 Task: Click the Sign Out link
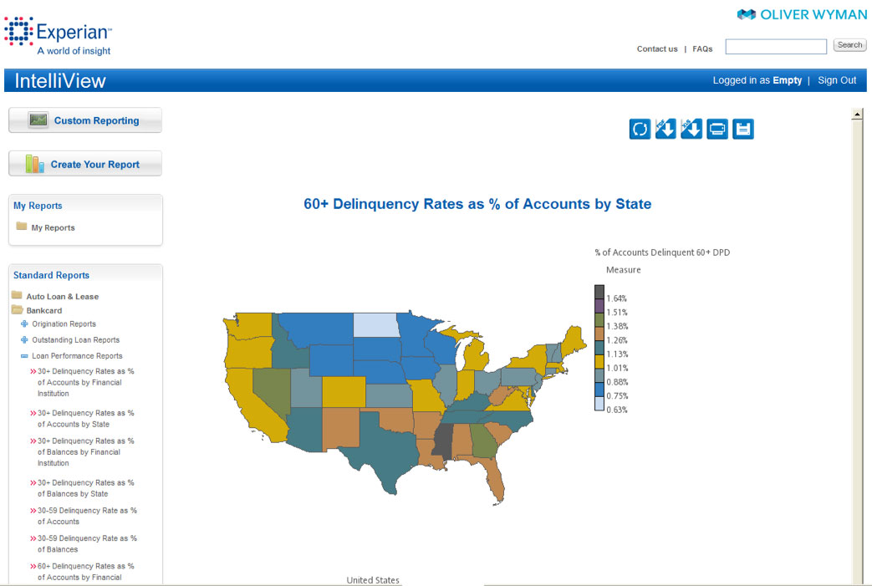pos(837,80)
